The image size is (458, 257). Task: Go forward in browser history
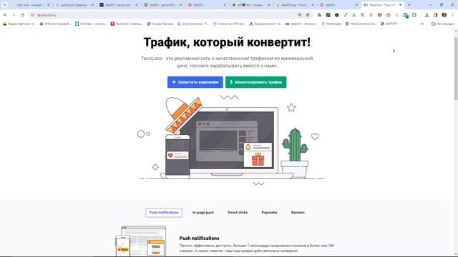(14, 15)
